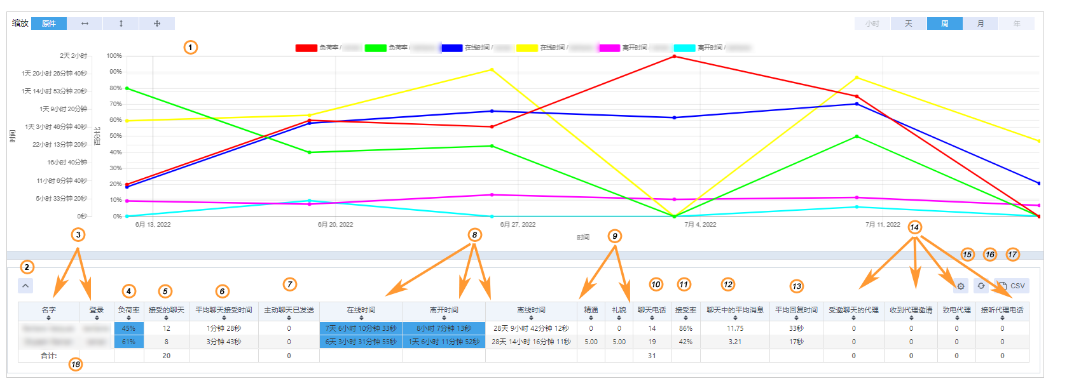
Task: Sort by 接听代理电话 column
Action: point(1002,312)
